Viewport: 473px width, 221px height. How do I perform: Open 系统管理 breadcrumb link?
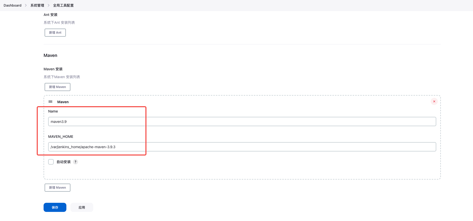(x=37, y=5)
